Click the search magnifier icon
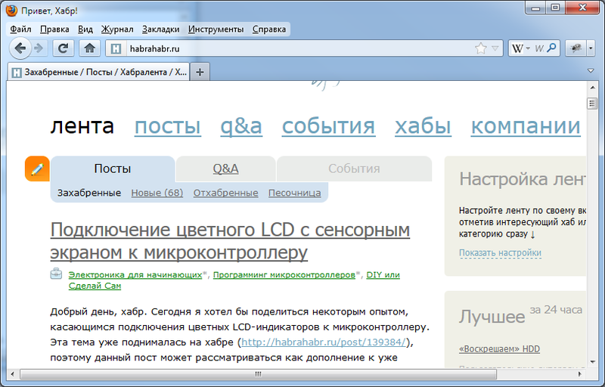 click(552, 48)
